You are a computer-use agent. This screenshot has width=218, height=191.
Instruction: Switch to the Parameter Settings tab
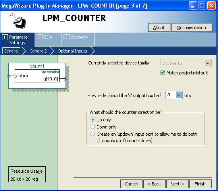(x=17, y=40)
